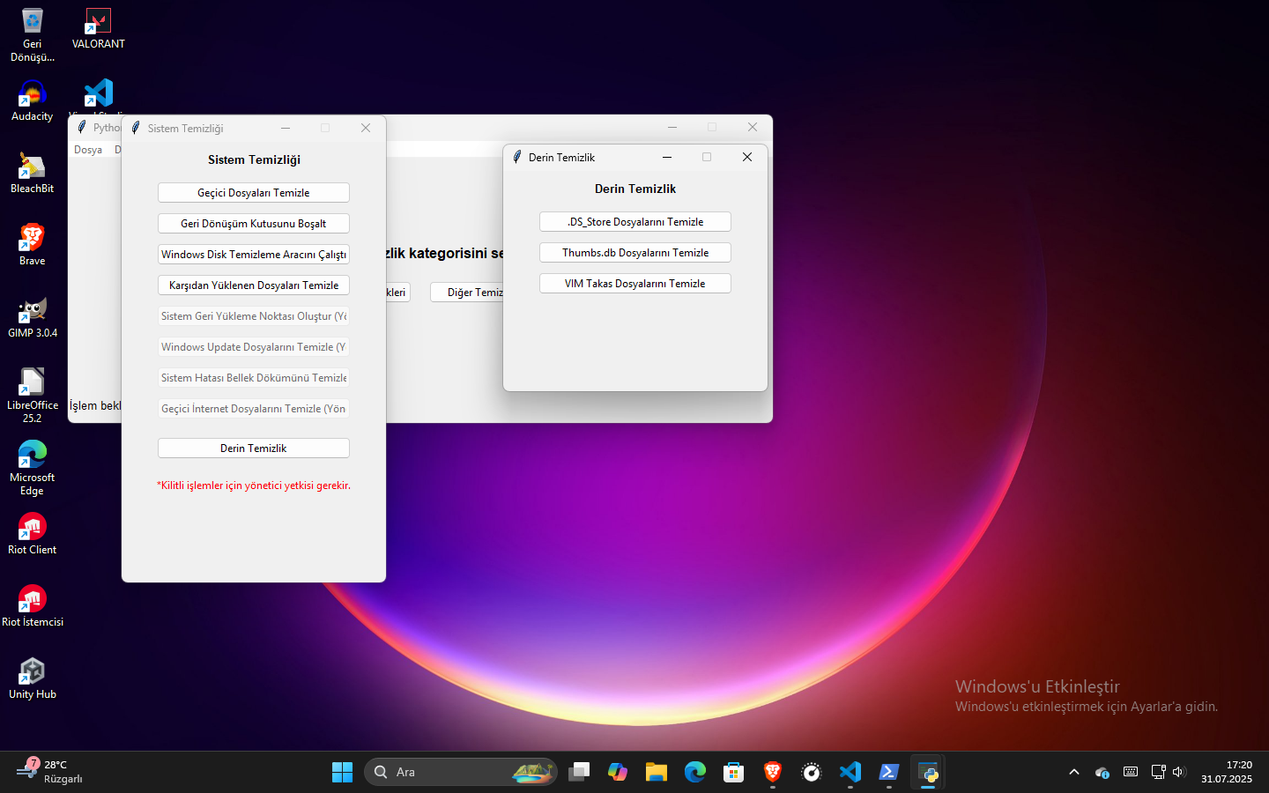Switch to Visual Studio Code on the taskbar
The width and height of the screenshot is (1269, 793).
pyautogui.click(x=850, y=773)
